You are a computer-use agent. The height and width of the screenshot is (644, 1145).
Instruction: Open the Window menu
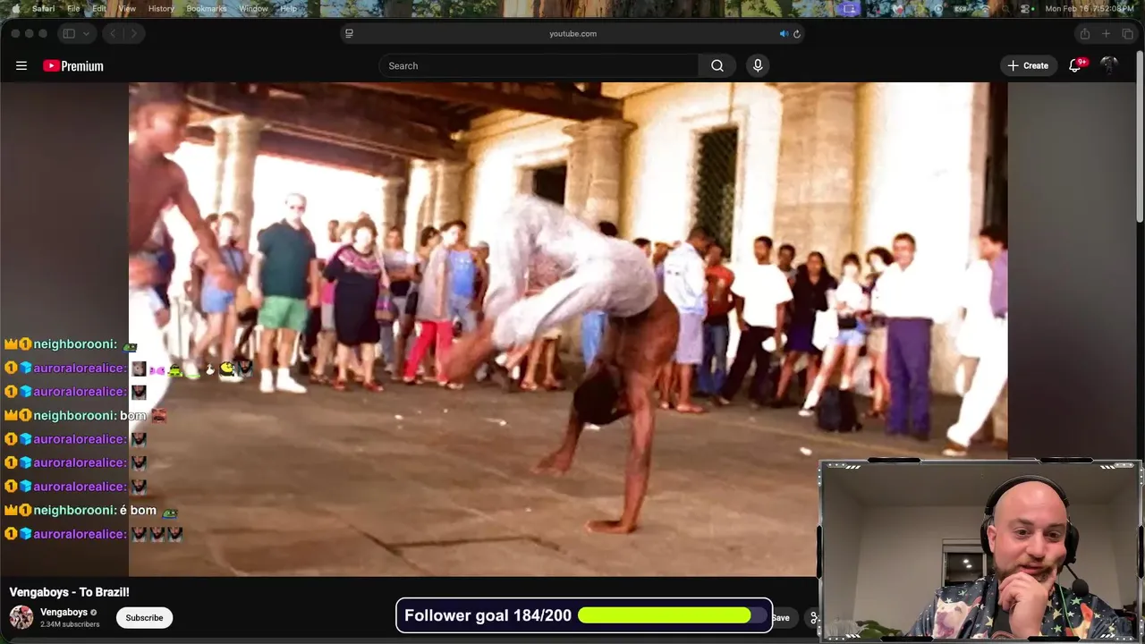tap(253, 8)
